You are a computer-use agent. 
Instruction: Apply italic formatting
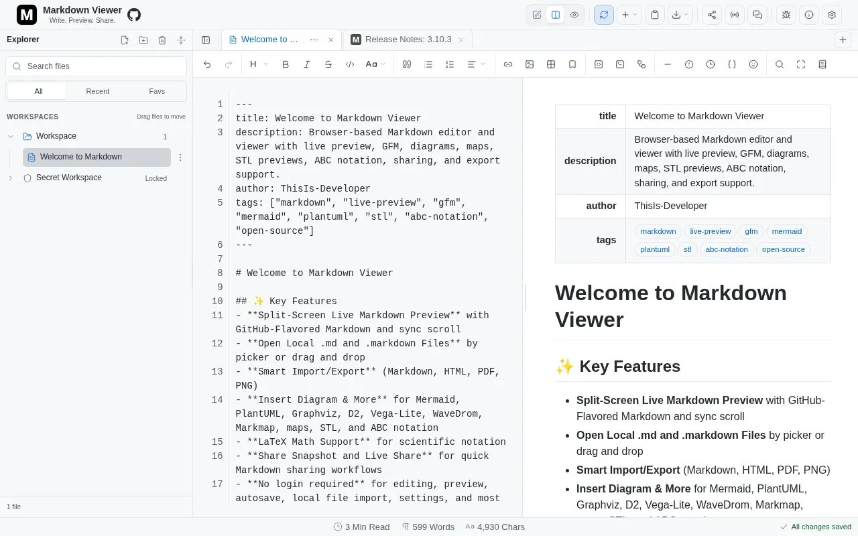307,64
